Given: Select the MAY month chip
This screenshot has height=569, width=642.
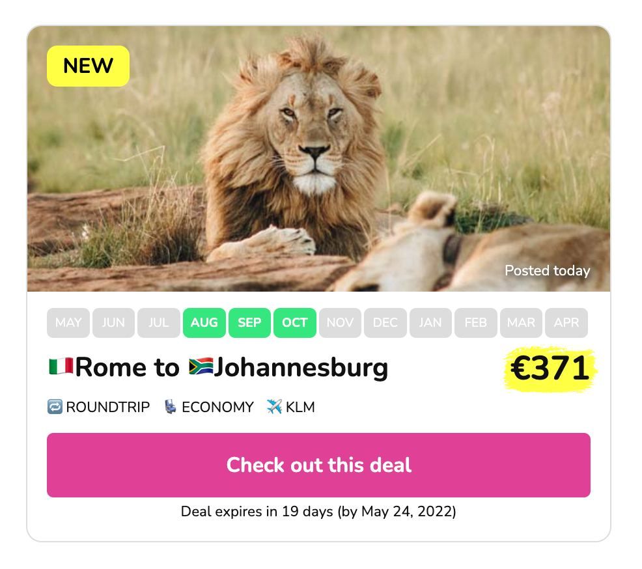Looking at the screenshot, I should (x=68, y=322).
